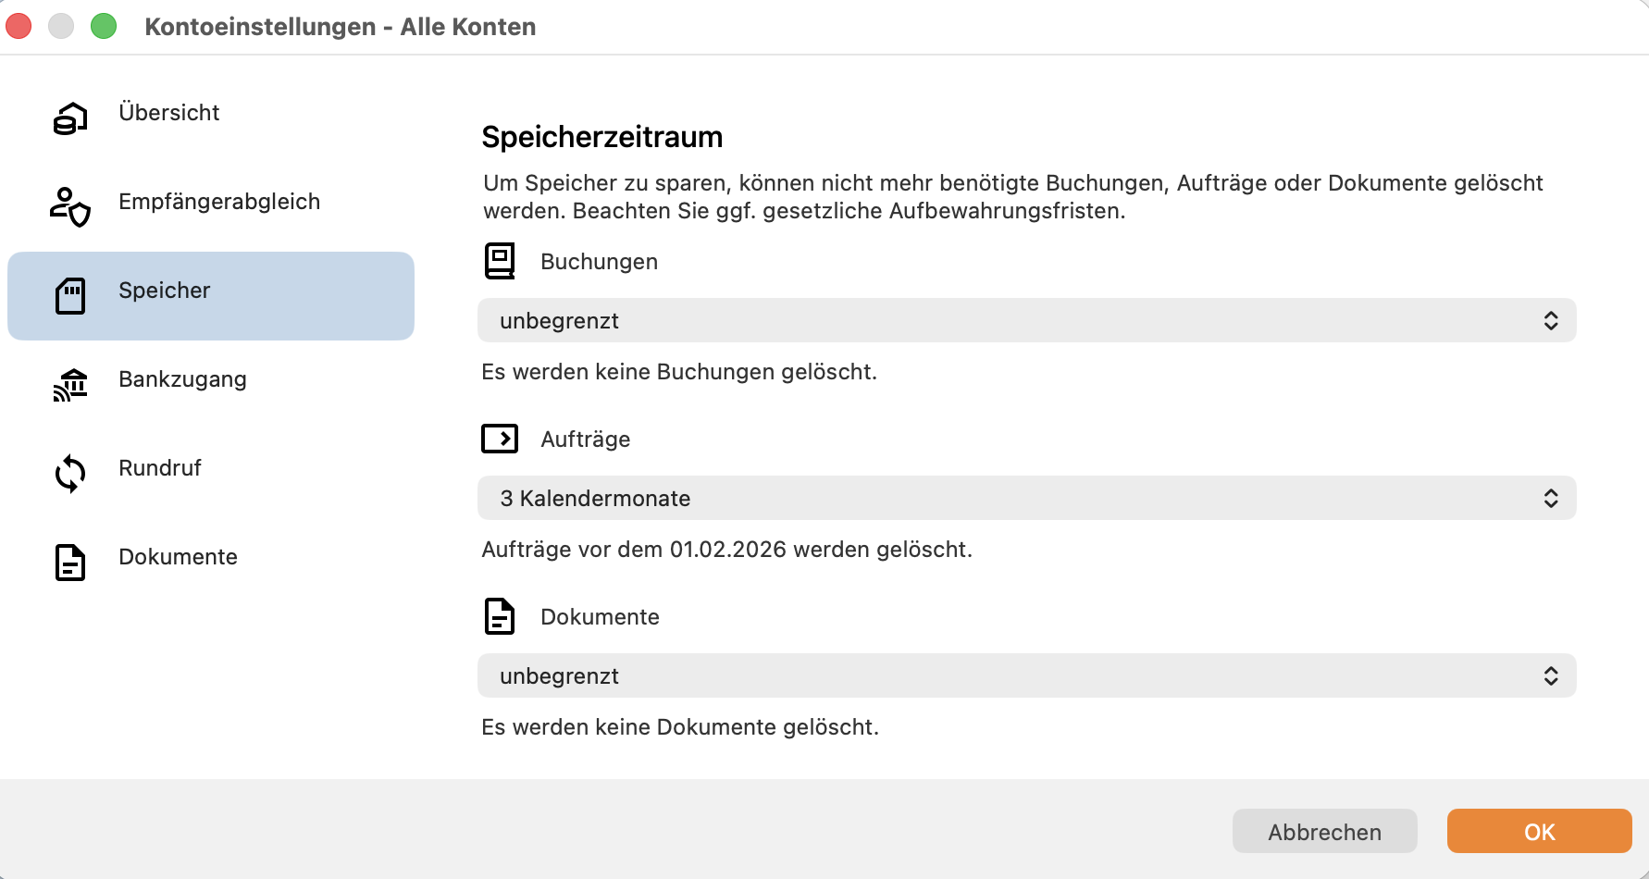Click the Dokumente section document icon

coord(500,616)
